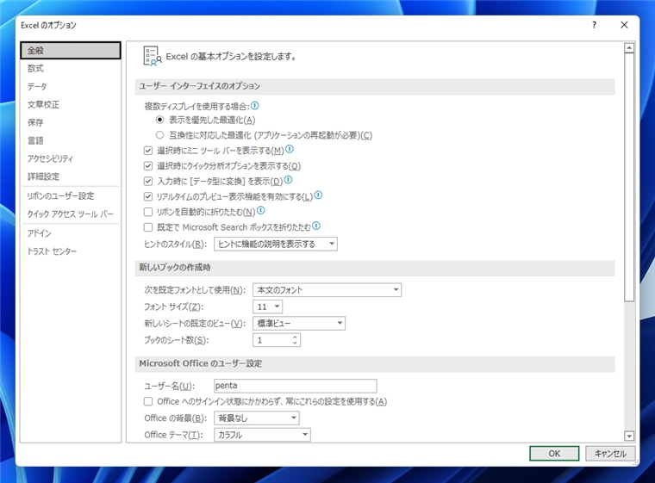
Task: Open the ヒントのスタイル dropdown
Action: pyautogui.click(x=276, y=244)
